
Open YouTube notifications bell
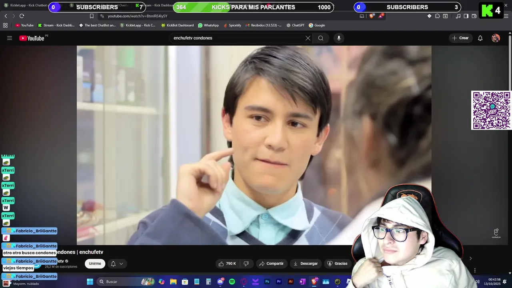click(480, 38)
